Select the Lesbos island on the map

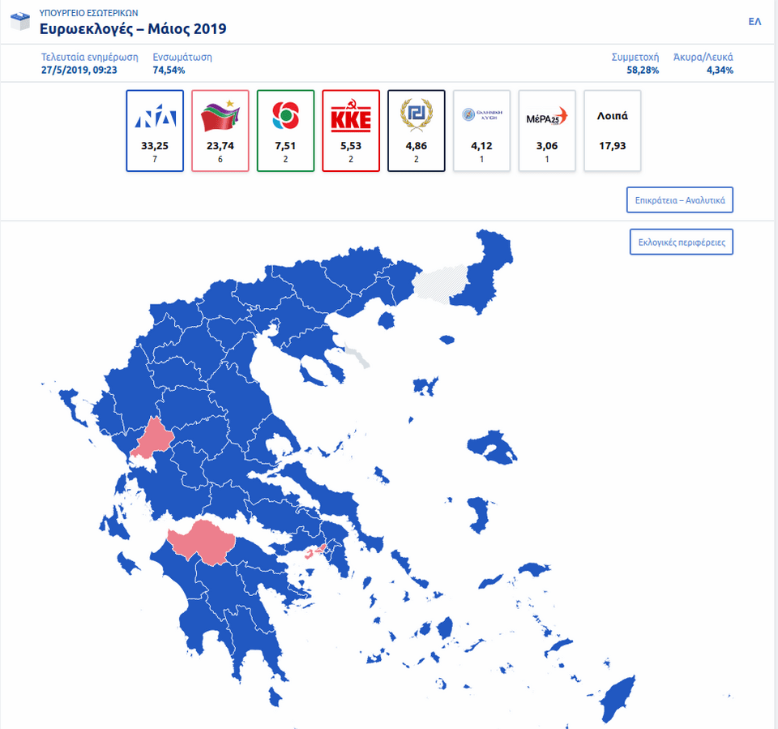[492, 448]
